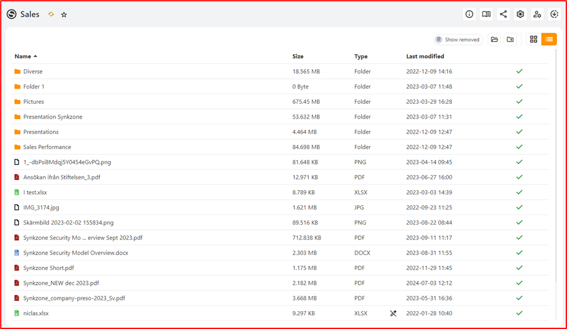
Task: Click the synced checkmark on Sales Performance row
Action: [520, 147]
